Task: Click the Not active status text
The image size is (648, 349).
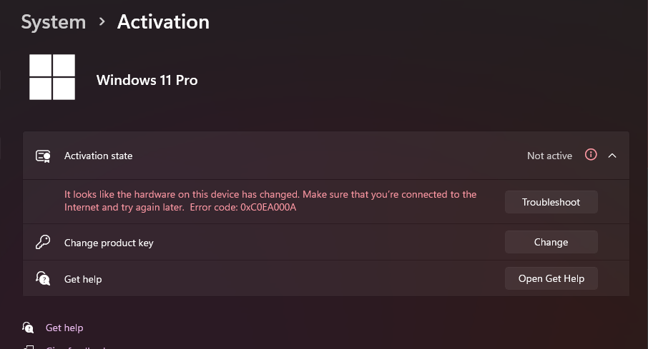Action: click(549, 156)
